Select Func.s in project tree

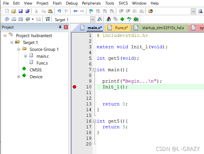coord(42,63)
